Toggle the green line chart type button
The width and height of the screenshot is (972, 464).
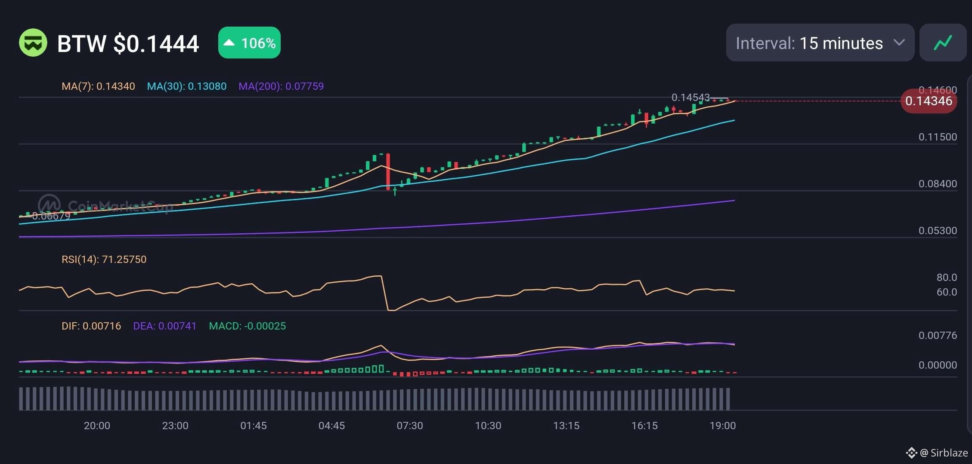tap(943, 43)
